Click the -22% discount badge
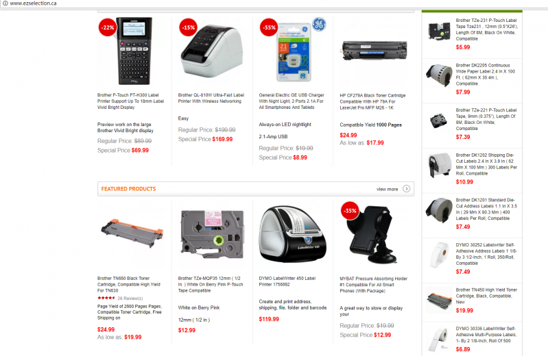This screenshot has width=548, height=356. coord(108,27)
